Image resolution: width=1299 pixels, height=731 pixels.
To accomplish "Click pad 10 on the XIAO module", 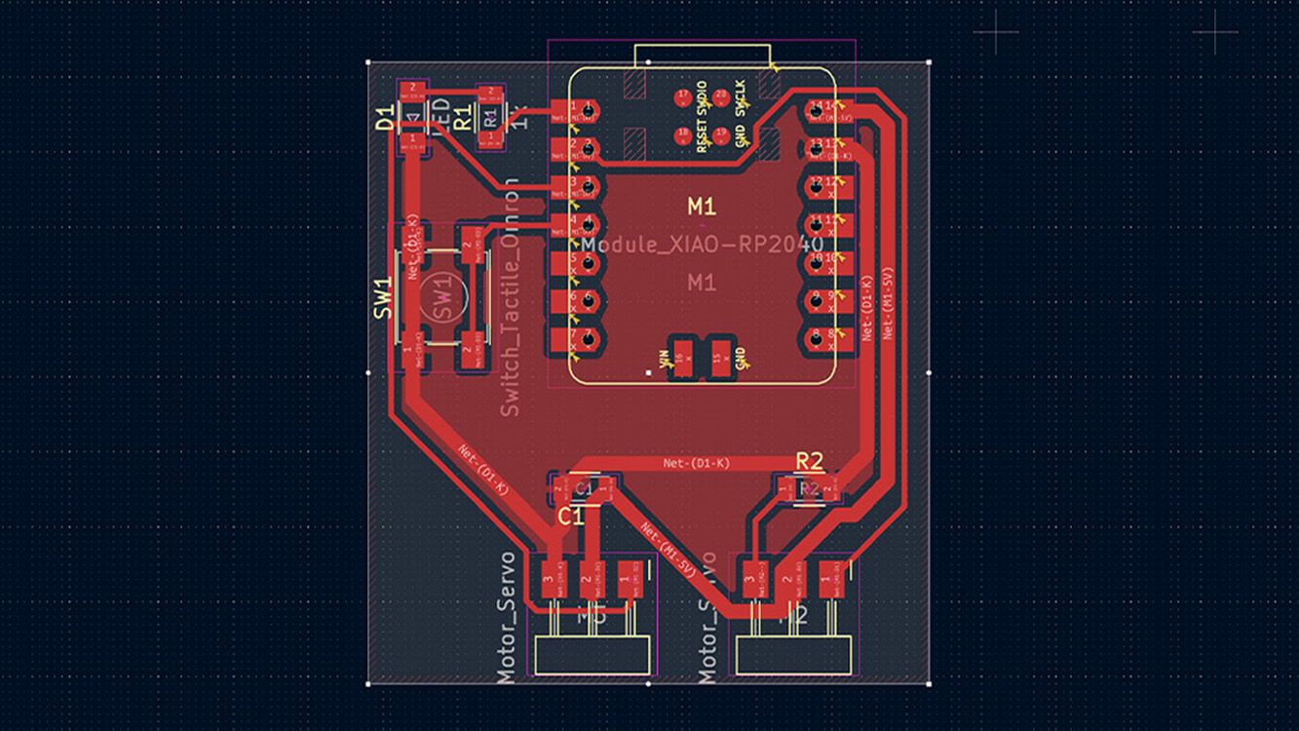I will [x=828, y=263].
